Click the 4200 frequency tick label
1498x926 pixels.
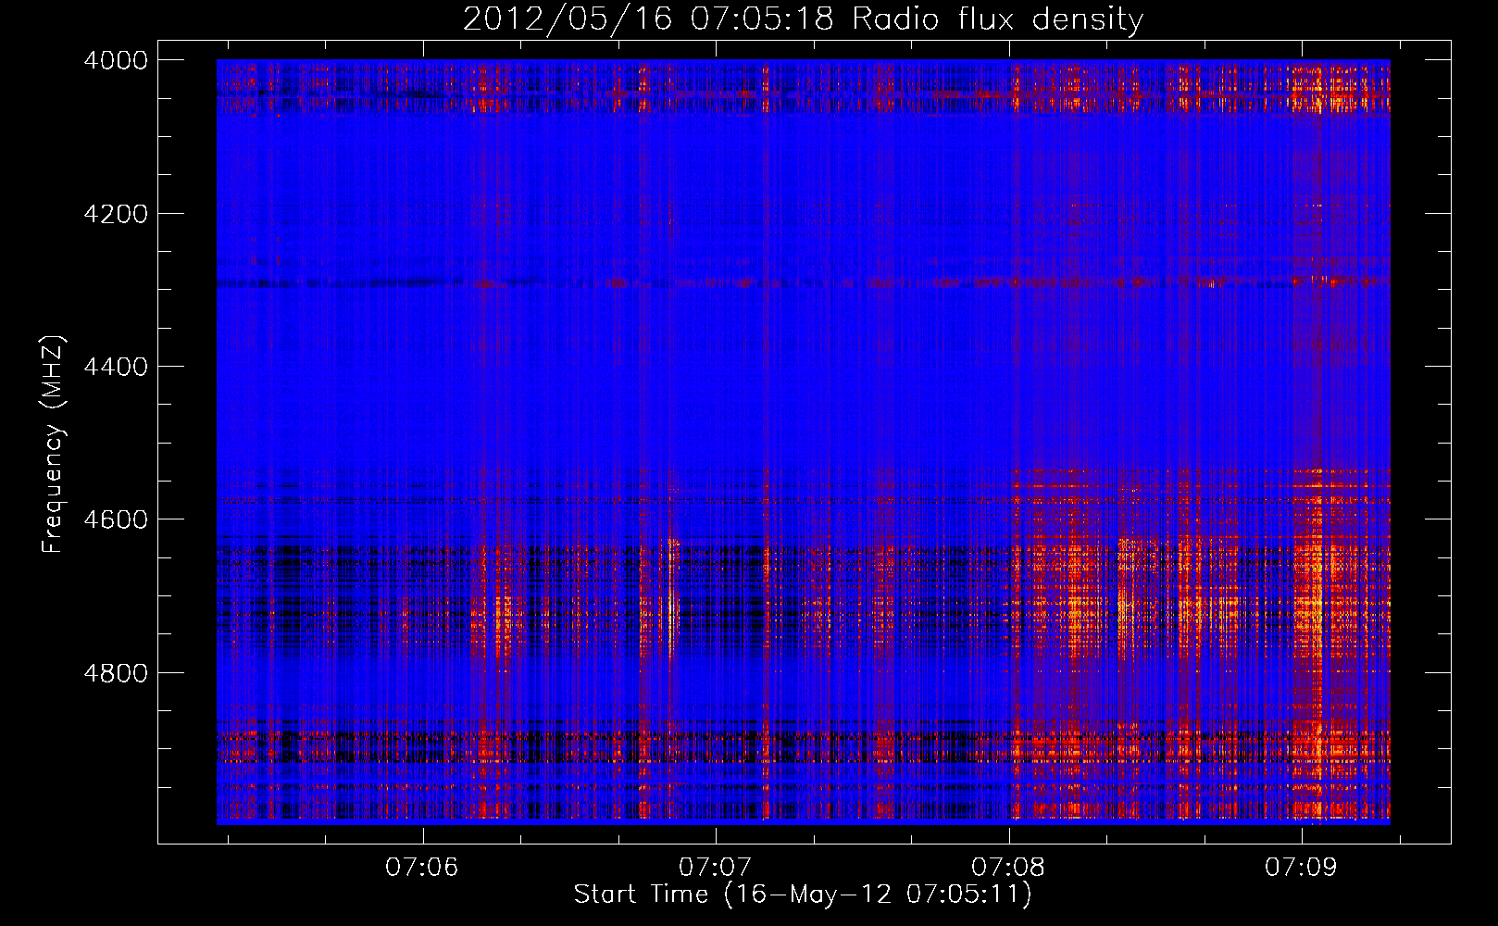(116, 214)
